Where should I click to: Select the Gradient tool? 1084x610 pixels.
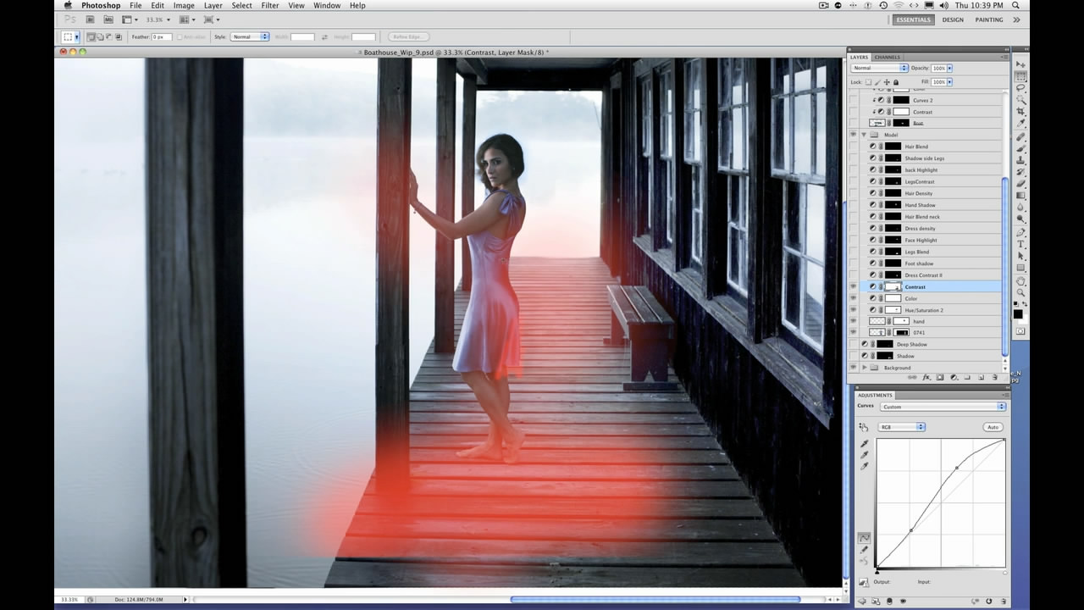1020,196
